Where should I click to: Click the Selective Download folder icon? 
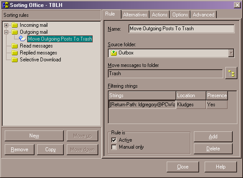click(x=15, y=60)
